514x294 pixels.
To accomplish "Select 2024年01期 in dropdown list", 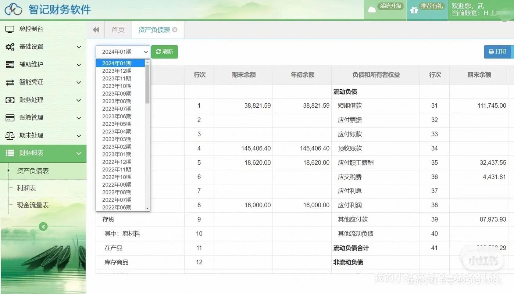I will (x=120, y=63).
